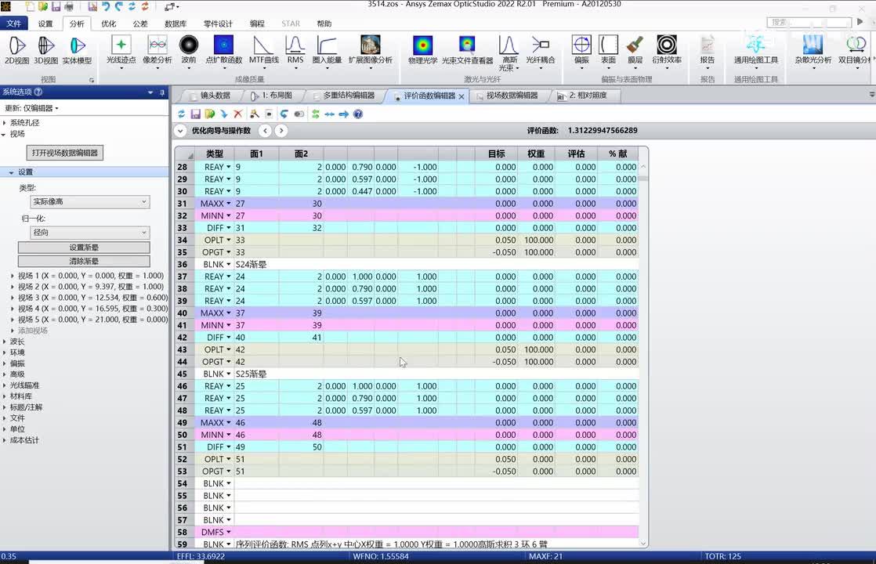Expand 波长 section in system options
The height and width of the screenshot is (564, 876).
coord(5,342)
